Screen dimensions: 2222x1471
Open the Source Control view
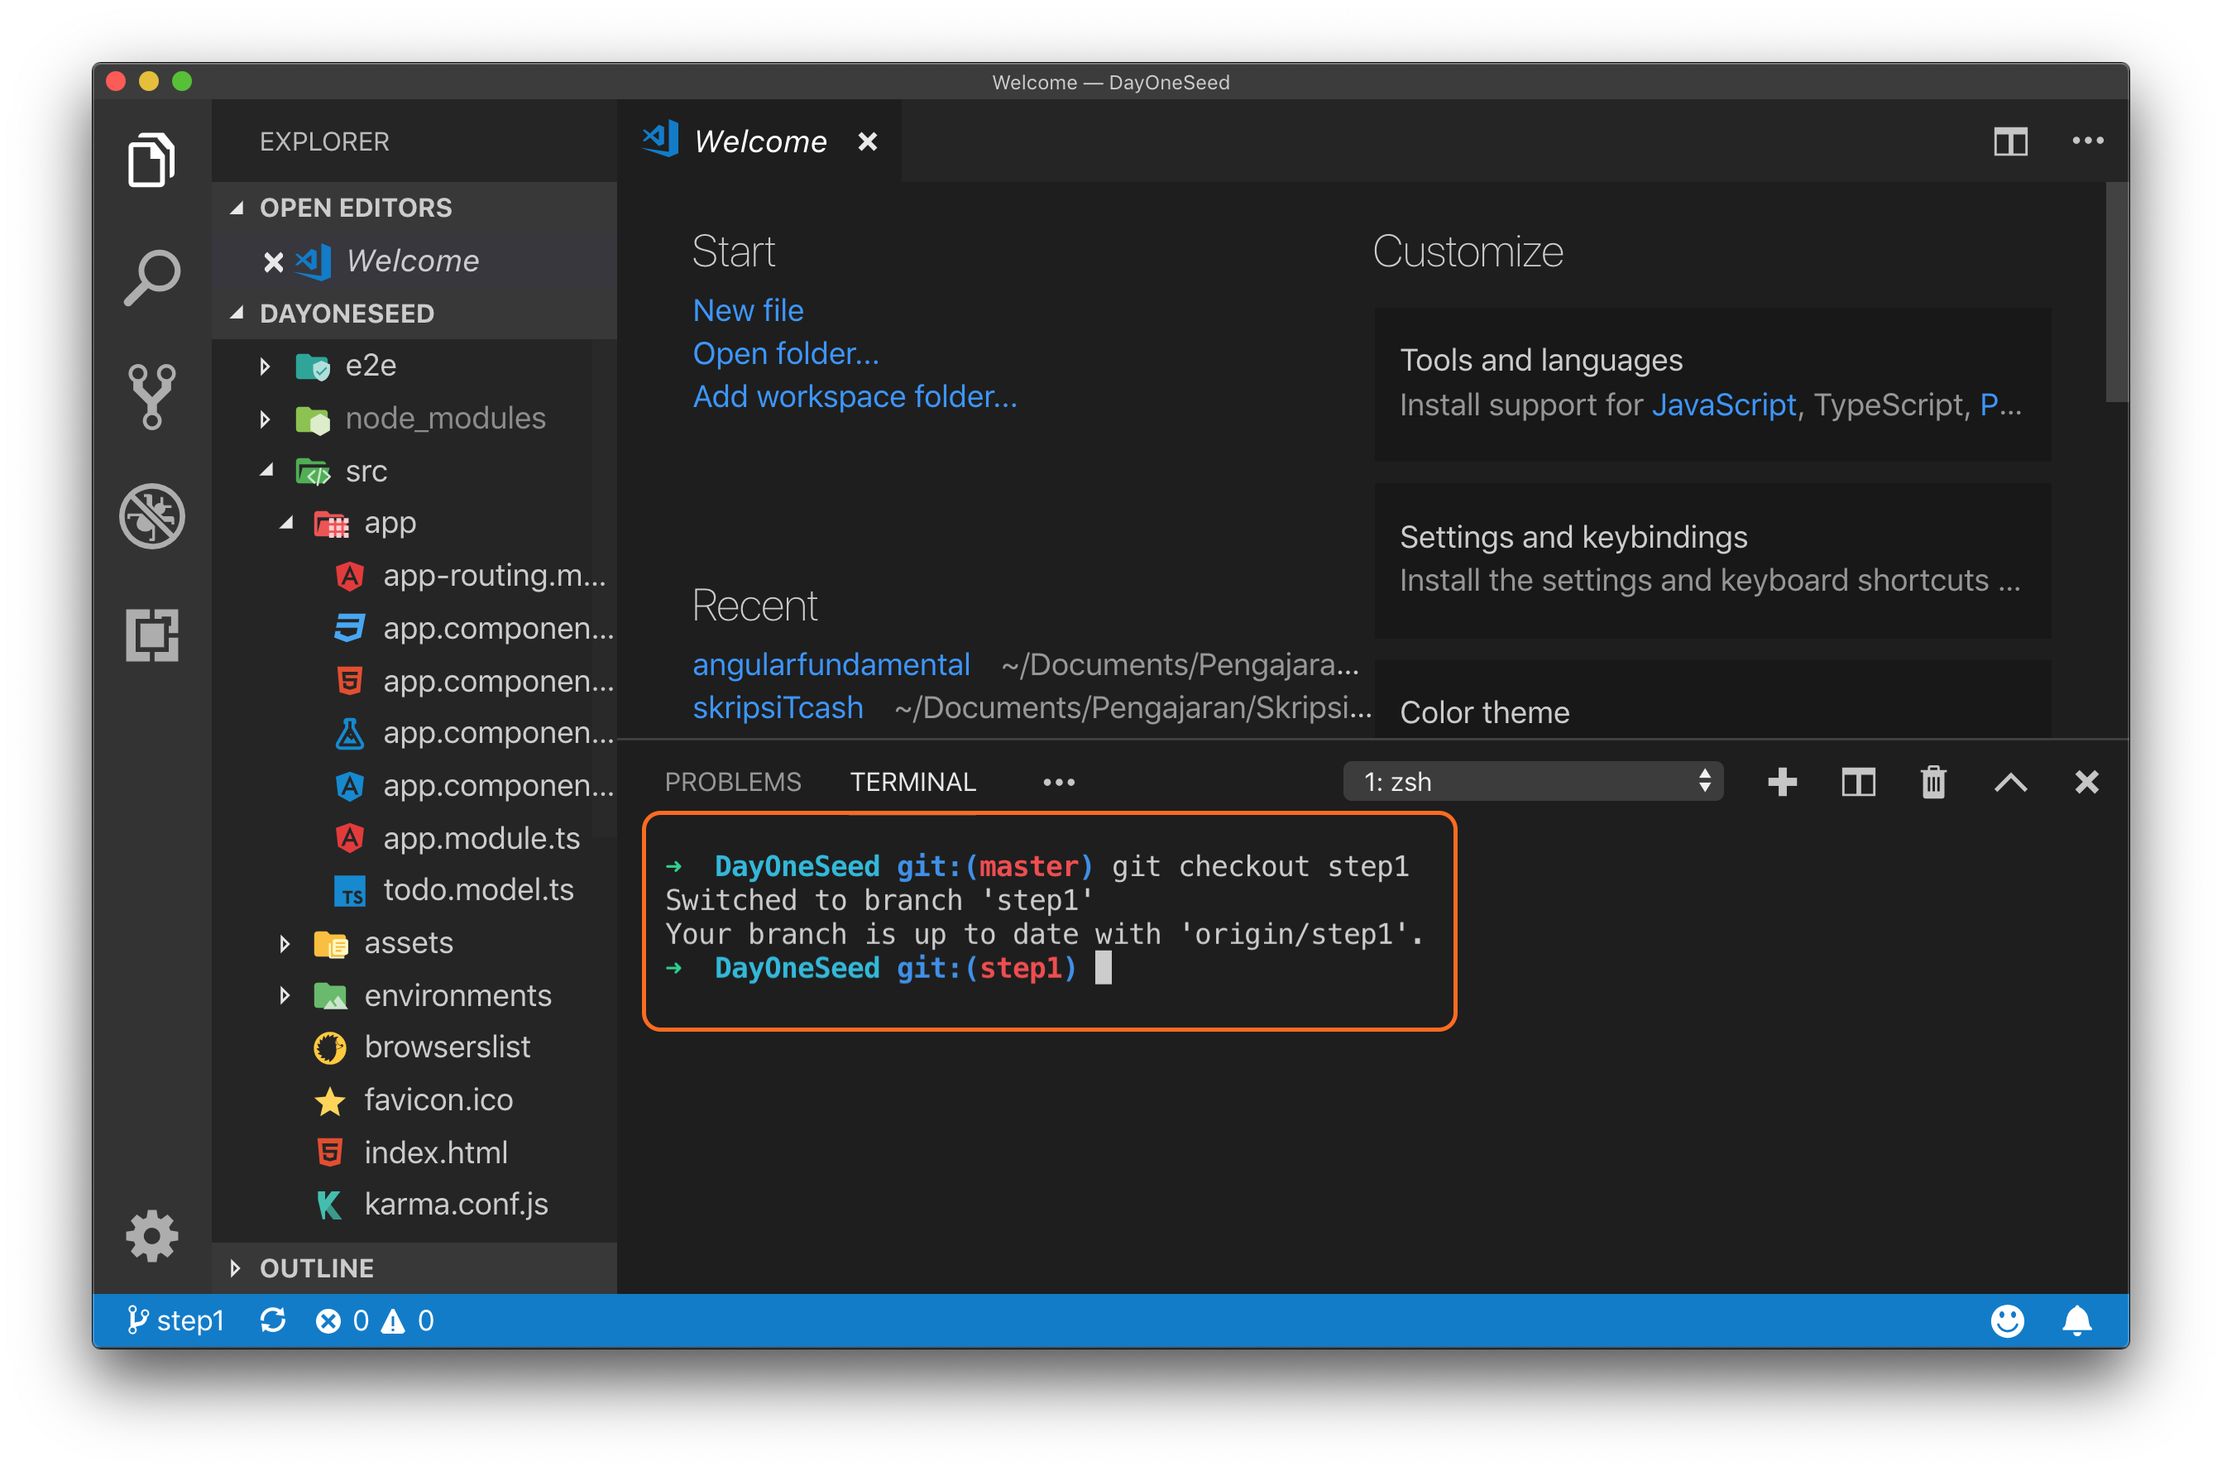(151, 397)
